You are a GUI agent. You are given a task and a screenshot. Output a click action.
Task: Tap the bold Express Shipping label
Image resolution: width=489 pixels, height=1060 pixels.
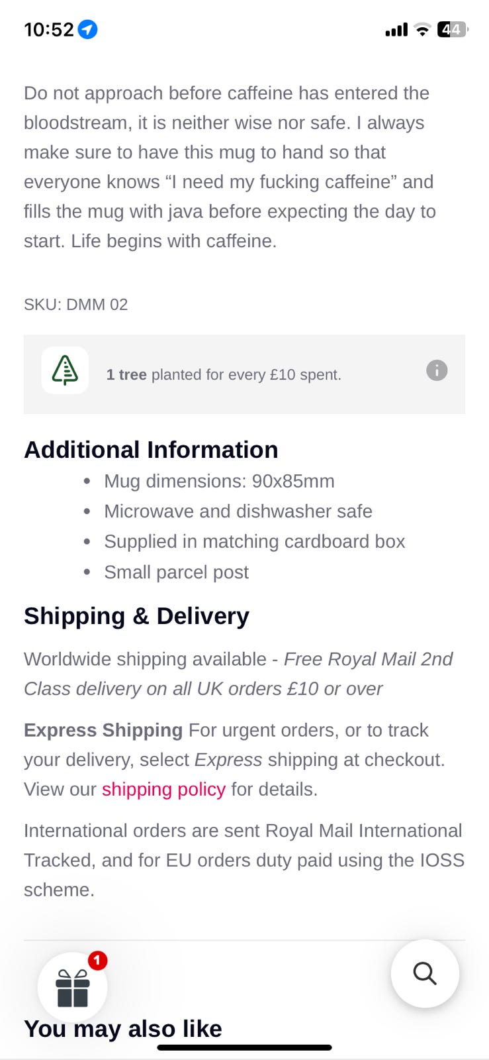click(x=103, y=730)
